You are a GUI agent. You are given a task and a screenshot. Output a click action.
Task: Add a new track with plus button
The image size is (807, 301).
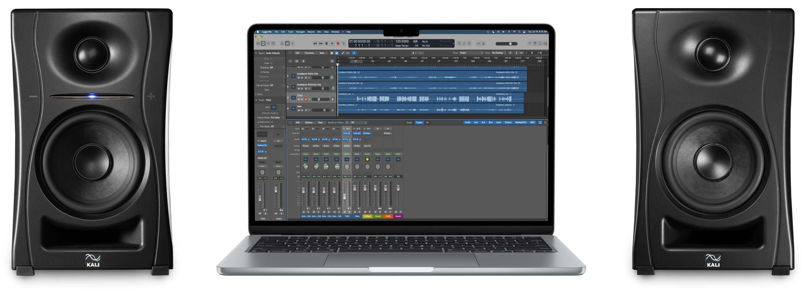click(x=290, y=61)
